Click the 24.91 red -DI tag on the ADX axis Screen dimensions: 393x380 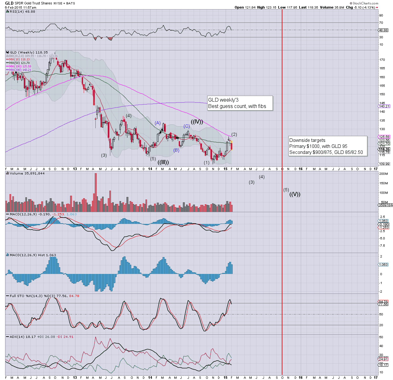click(383, 359)
